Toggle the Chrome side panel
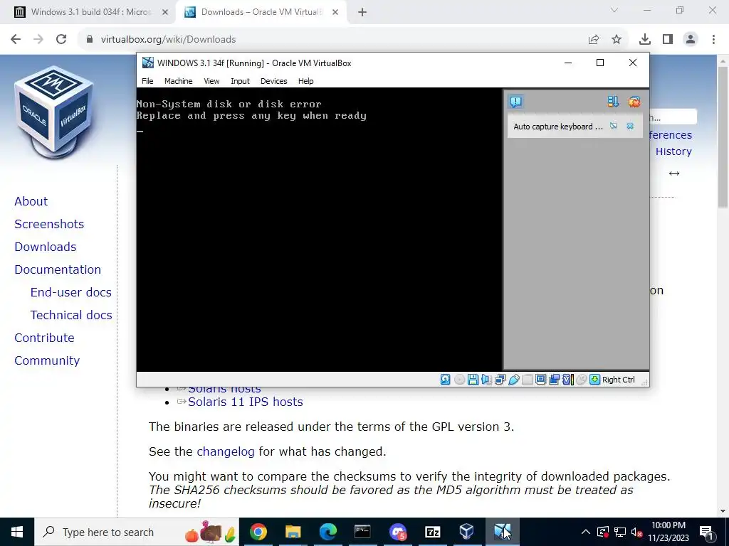Image resolution: width=729 pixels, height=546 pixels. [x=668, y=40]
